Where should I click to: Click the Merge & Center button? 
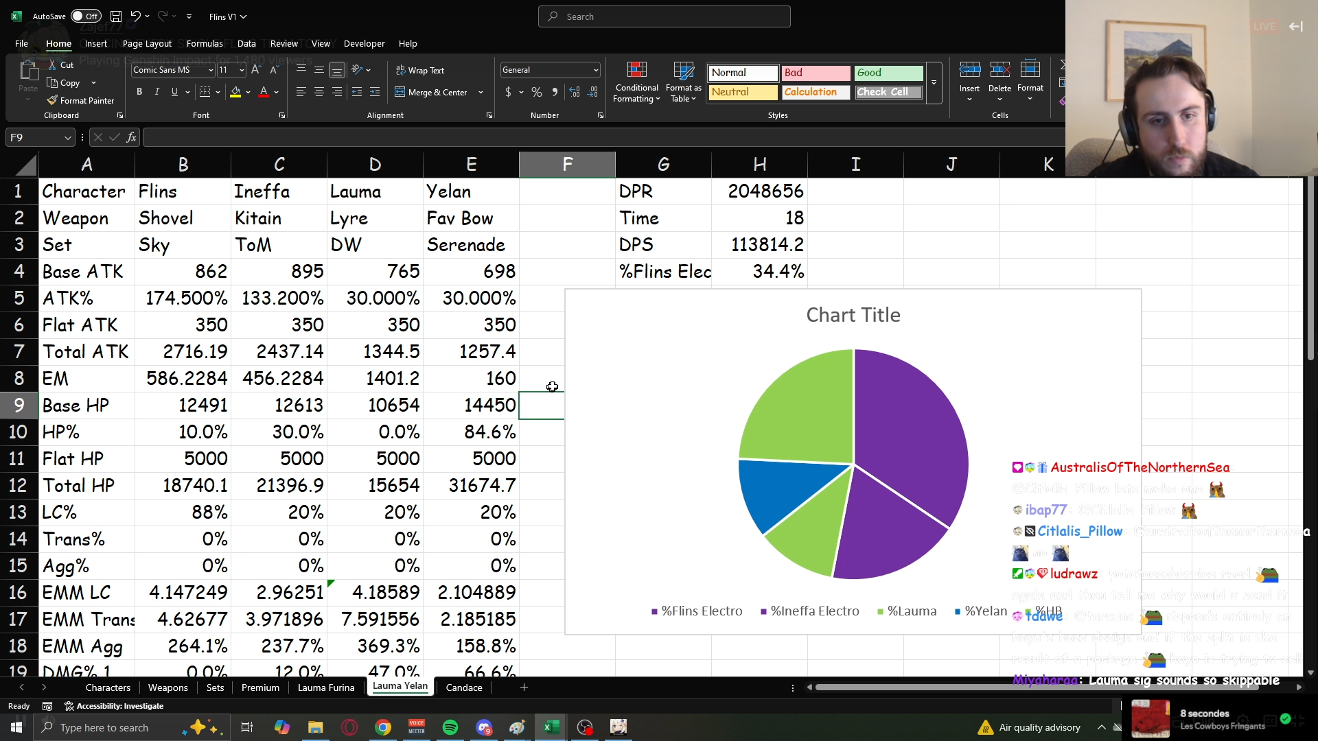(430, 93)
